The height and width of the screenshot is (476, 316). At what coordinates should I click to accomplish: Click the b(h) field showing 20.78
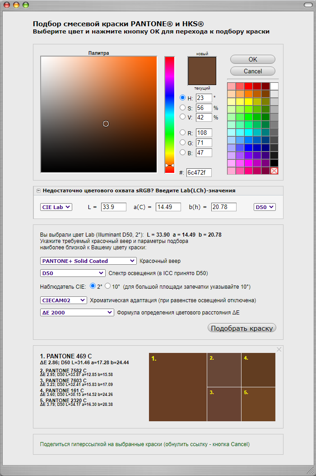coord(223,207)
